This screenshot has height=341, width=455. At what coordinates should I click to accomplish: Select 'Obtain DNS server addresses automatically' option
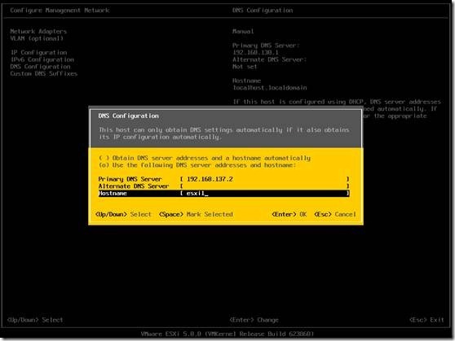tap(205, 158)
